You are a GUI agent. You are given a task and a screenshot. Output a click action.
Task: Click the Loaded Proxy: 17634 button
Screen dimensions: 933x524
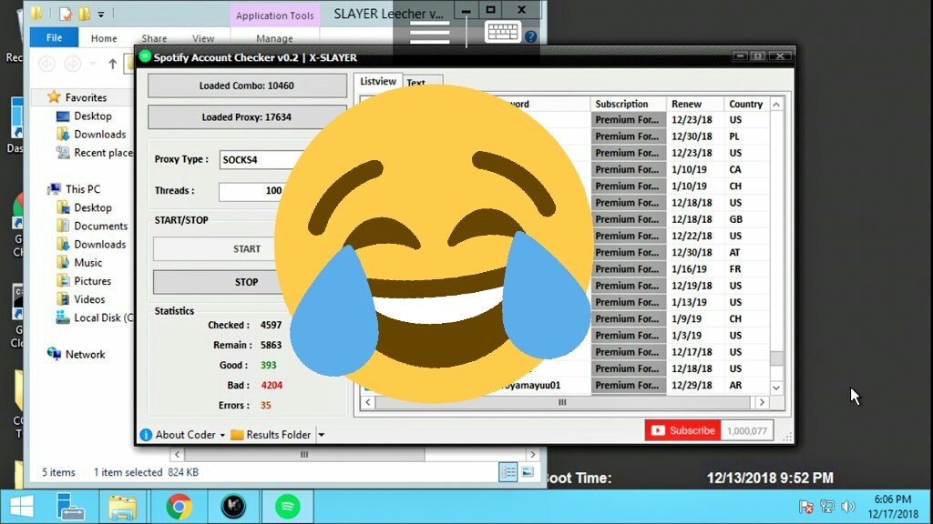(x=247, y=117)
